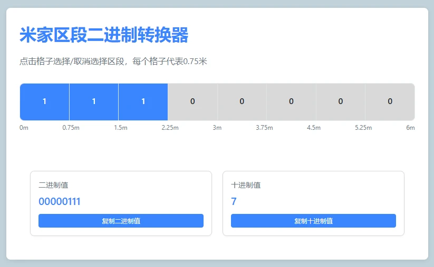This screenshot has width=434, height=267.
Task: Select the segment between 4.5m and 5.25m
Action: click(341, 102)
